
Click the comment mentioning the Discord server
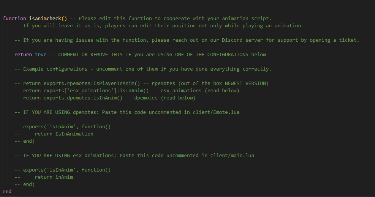(x=187, y=40)
